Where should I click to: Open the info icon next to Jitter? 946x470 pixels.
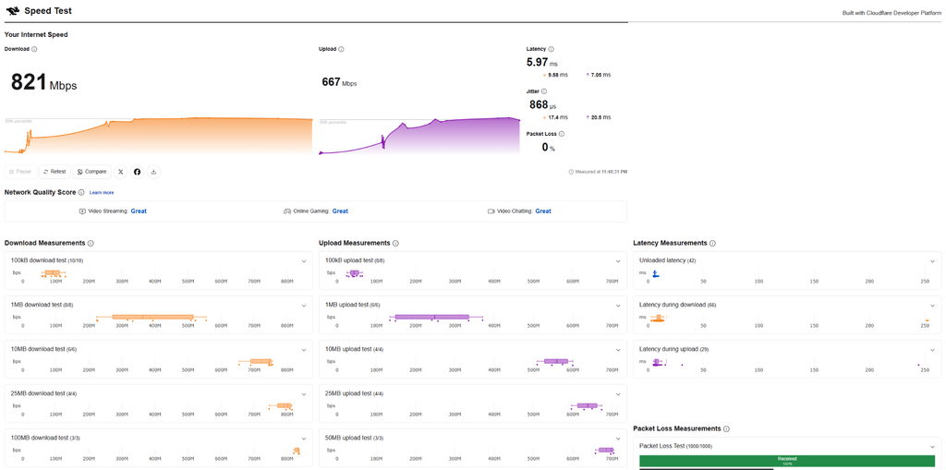point(545,91)
